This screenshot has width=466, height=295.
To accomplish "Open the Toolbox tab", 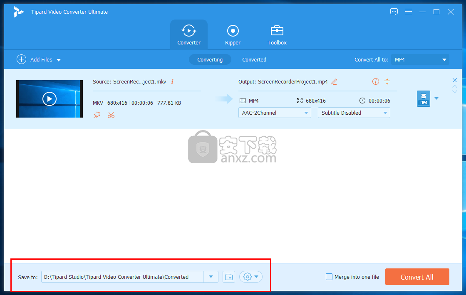I will tap(277, 35).
